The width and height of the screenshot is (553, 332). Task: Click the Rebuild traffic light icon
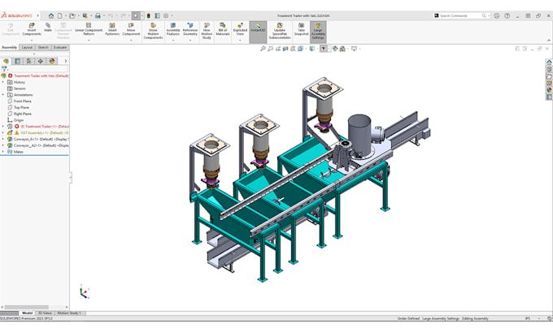(x=149, y=15)
